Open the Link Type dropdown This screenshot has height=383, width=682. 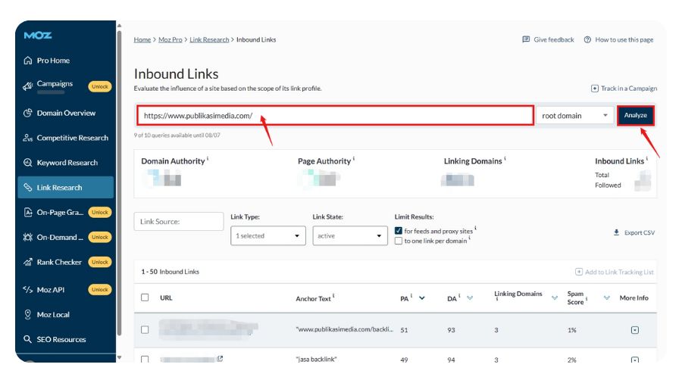268,236
